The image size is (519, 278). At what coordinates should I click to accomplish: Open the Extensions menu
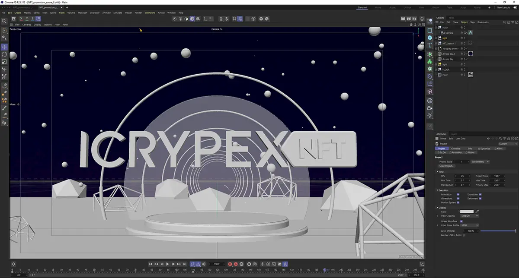click(x=150, y=13)
